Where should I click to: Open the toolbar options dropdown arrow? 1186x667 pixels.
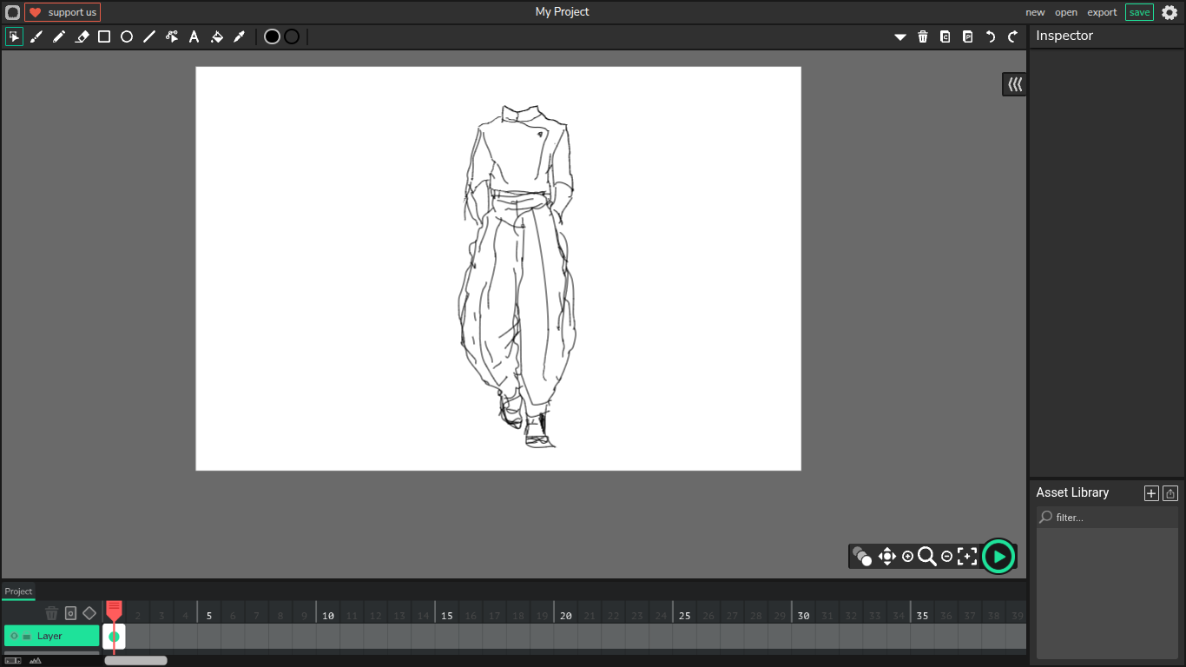900,36
